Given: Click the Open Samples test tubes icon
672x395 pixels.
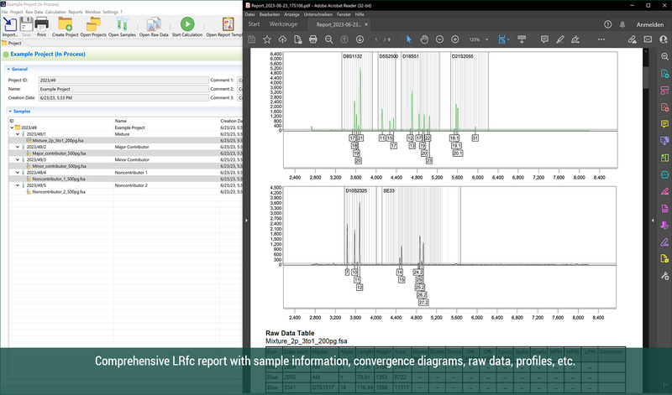Looking at the screenshot, I should (122, 24).
